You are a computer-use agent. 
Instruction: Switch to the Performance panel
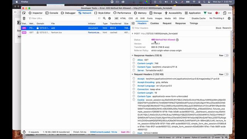click(x=122, y=13)
